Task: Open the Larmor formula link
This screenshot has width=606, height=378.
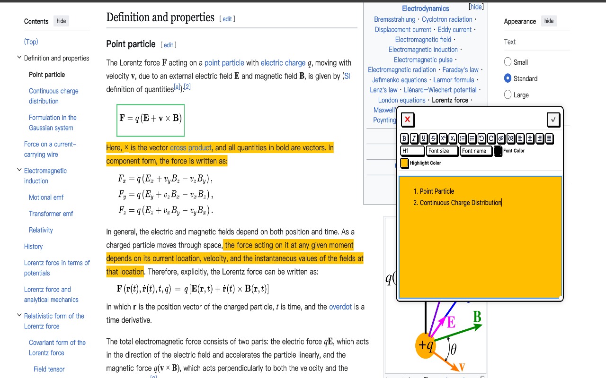Action: [x=454, y=80]
